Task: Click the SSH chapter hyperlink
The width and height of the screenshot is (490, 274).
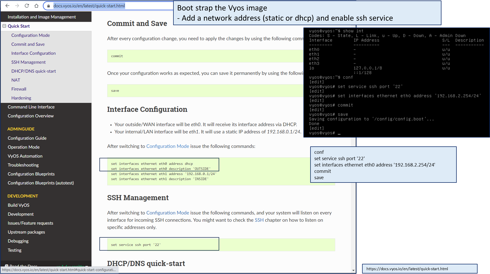Action: point(259,220)
